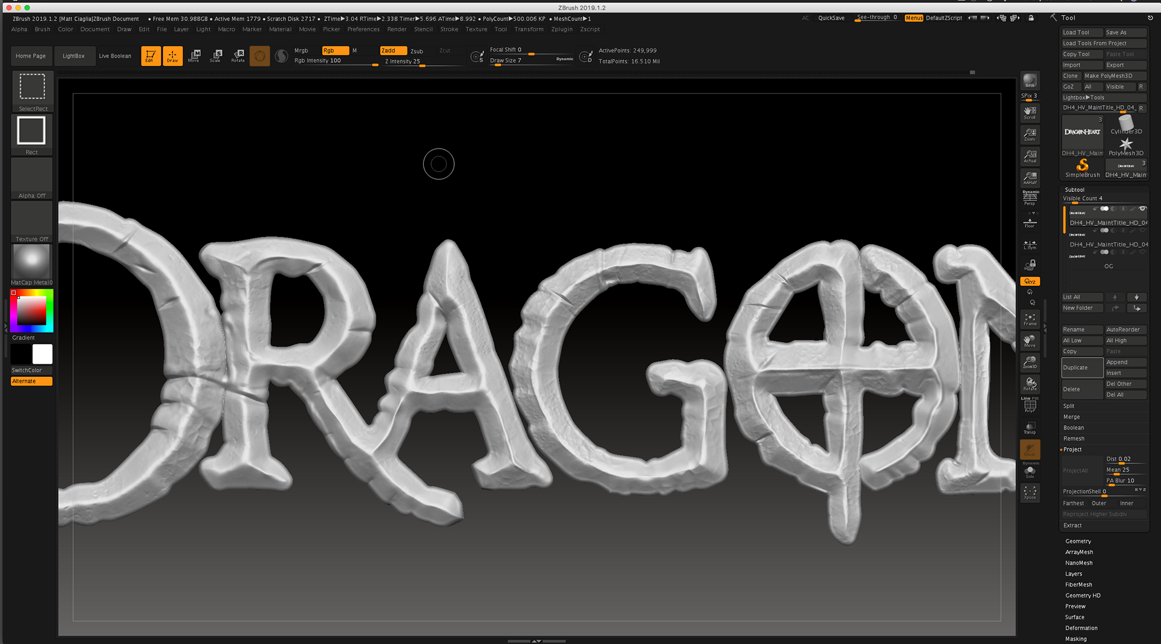Screen dimensions: 1161x644
Task: Activate Draw mode button
Action: coord(172,56)
